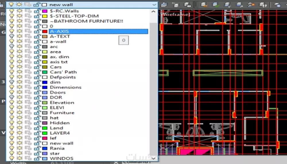Freeze the Elevation layer using its sun icon

[20, 102]
